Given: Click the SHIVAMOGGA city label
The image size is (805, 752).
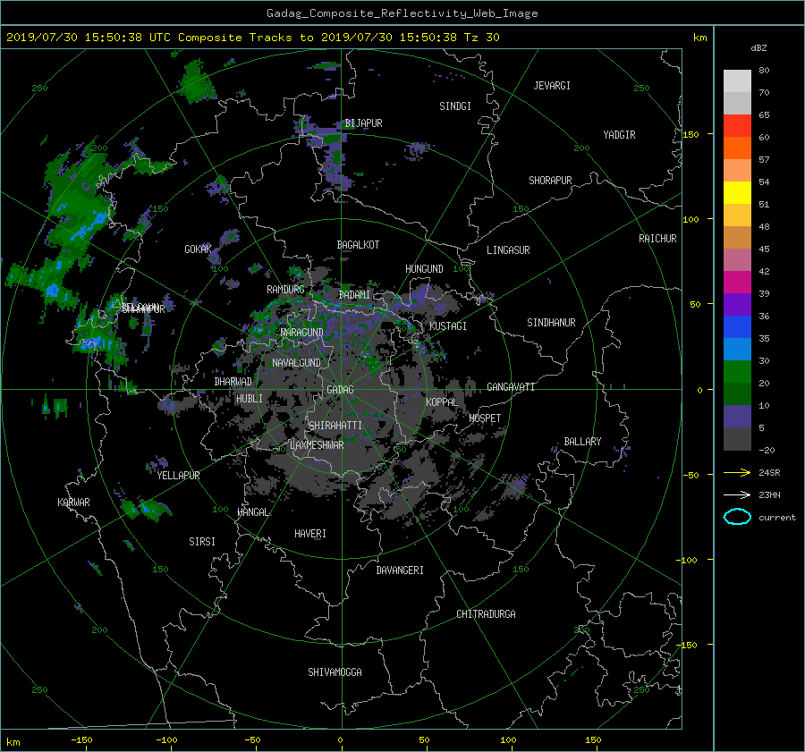Looking at the screenshot, I should click(x=335, y=672).
